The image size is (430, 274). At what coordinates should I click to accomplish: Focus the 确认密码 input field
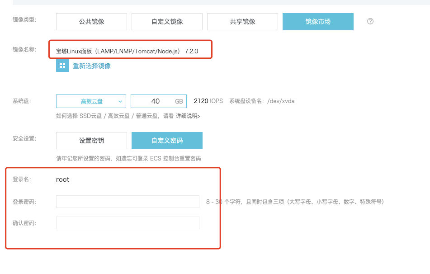pos(128,223)
